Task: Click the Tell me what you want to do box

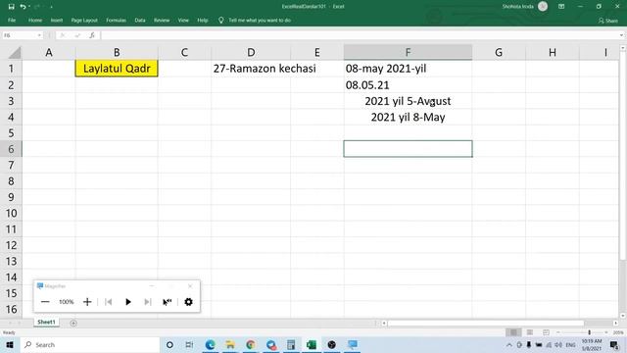Action: [255, 20]
